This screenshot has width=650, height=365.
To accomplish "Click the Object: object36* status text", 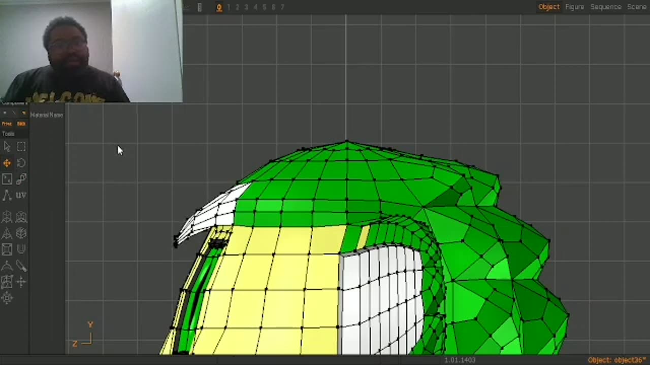I will point(617,360).
